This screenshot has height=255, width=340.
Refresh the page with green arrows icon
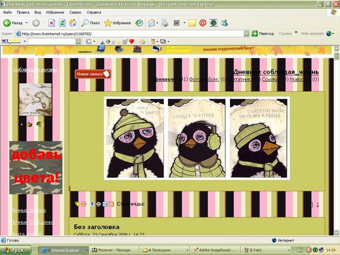point(62,23)
